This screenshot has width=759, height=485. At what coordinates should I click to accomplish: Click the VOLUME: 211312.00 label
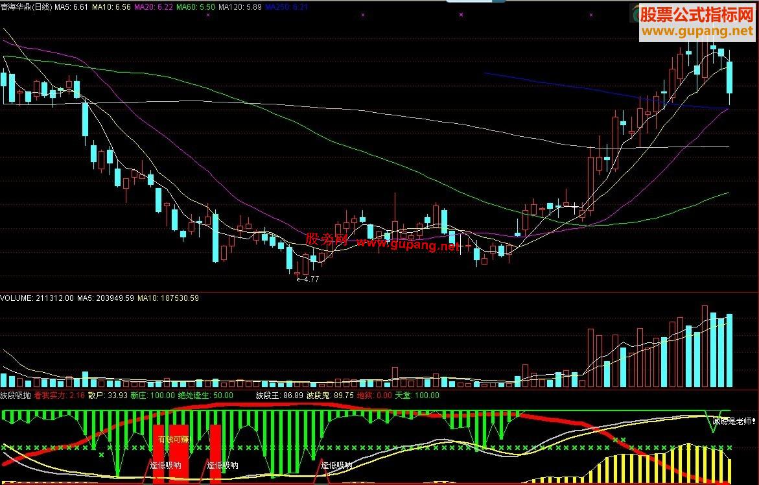pos(37,298)
